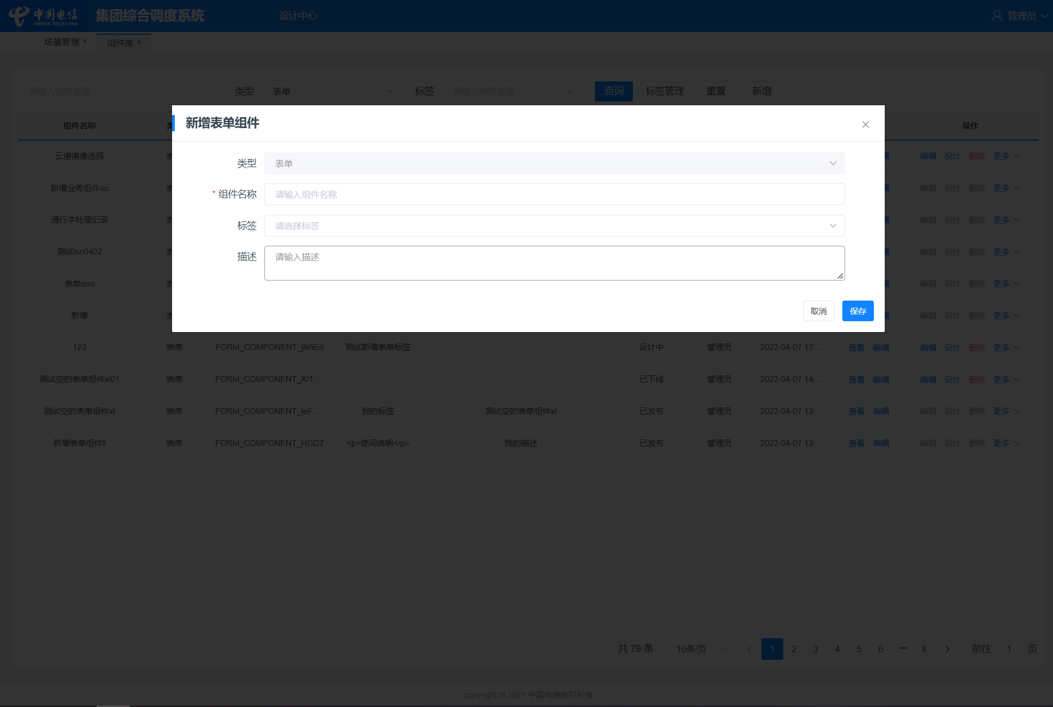Image resolution: width=1053 pixels, height=707 pixels.
Task: Click the 新增 button in toolbar
Action: [x=762, y=91]
